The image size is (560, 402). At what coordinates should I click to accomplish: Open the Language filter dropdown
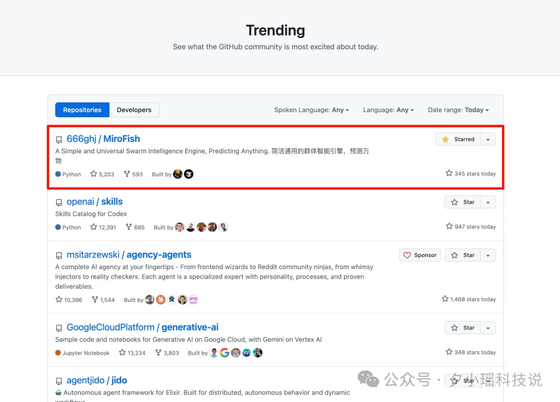pyautogui.click(x=388, y=110)
